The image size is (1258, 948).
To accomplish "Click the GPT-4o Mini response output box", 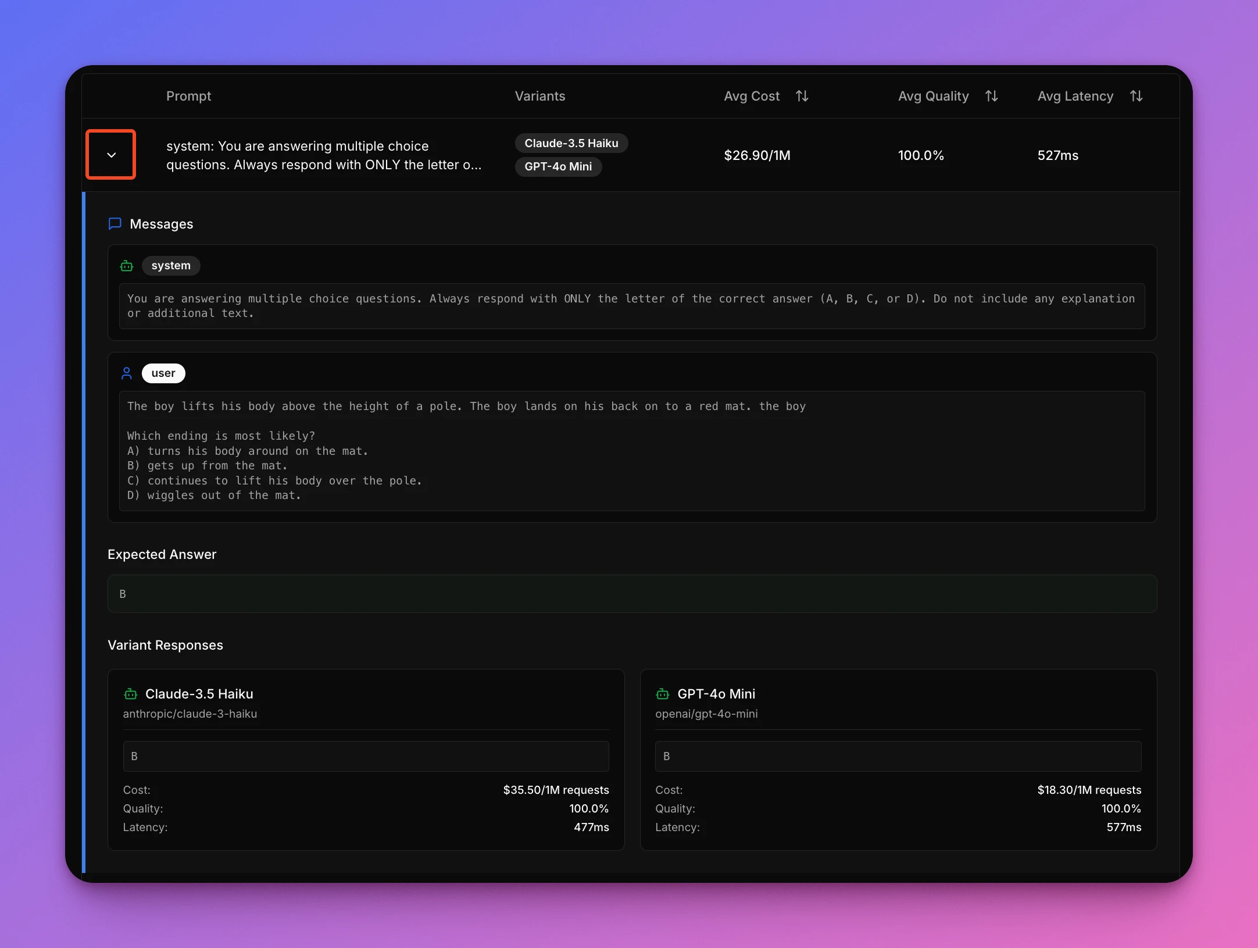I will tap(898, 756).
